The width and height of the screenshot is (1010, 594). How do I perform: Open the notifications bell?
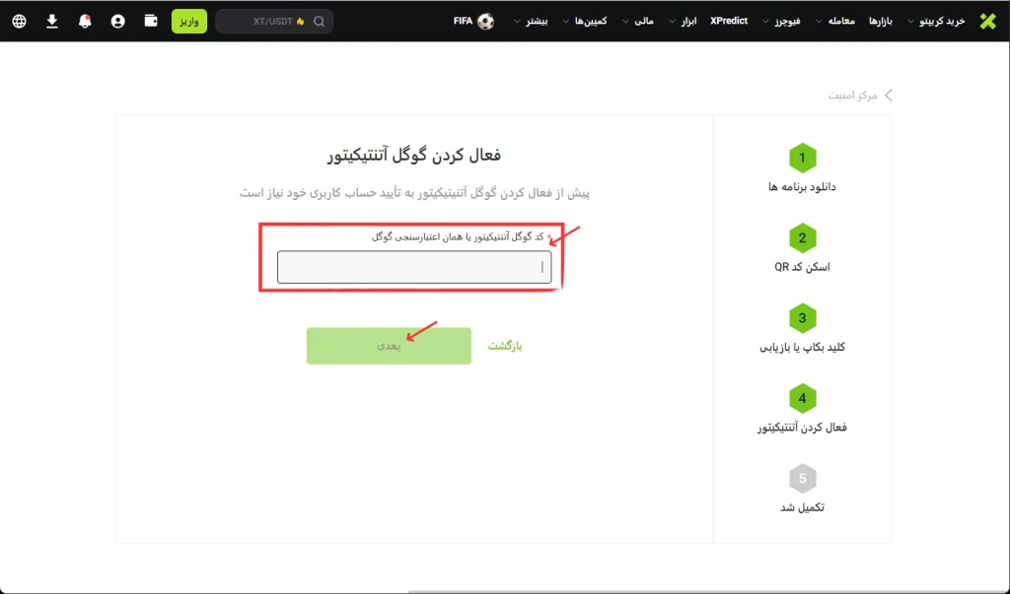[x=85, y=22]
